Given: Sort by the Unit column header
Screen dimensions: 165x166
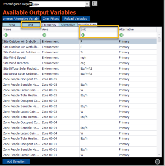Looking at the screenshot, I should (x=99, y=29).
